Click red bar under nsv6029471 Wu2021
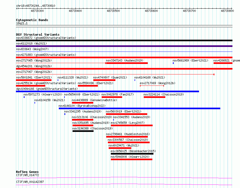 click(x=120, y=148)
